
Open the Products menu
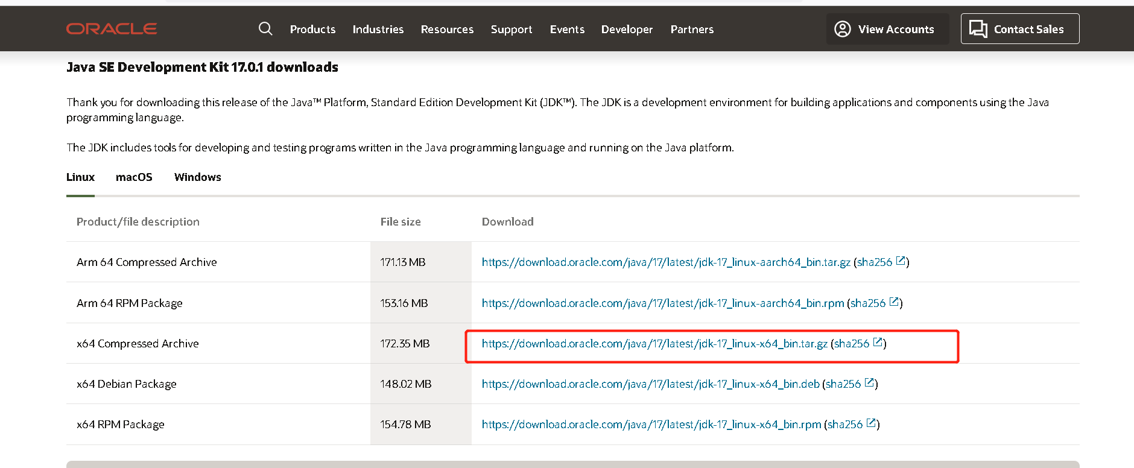click(312, 29)
